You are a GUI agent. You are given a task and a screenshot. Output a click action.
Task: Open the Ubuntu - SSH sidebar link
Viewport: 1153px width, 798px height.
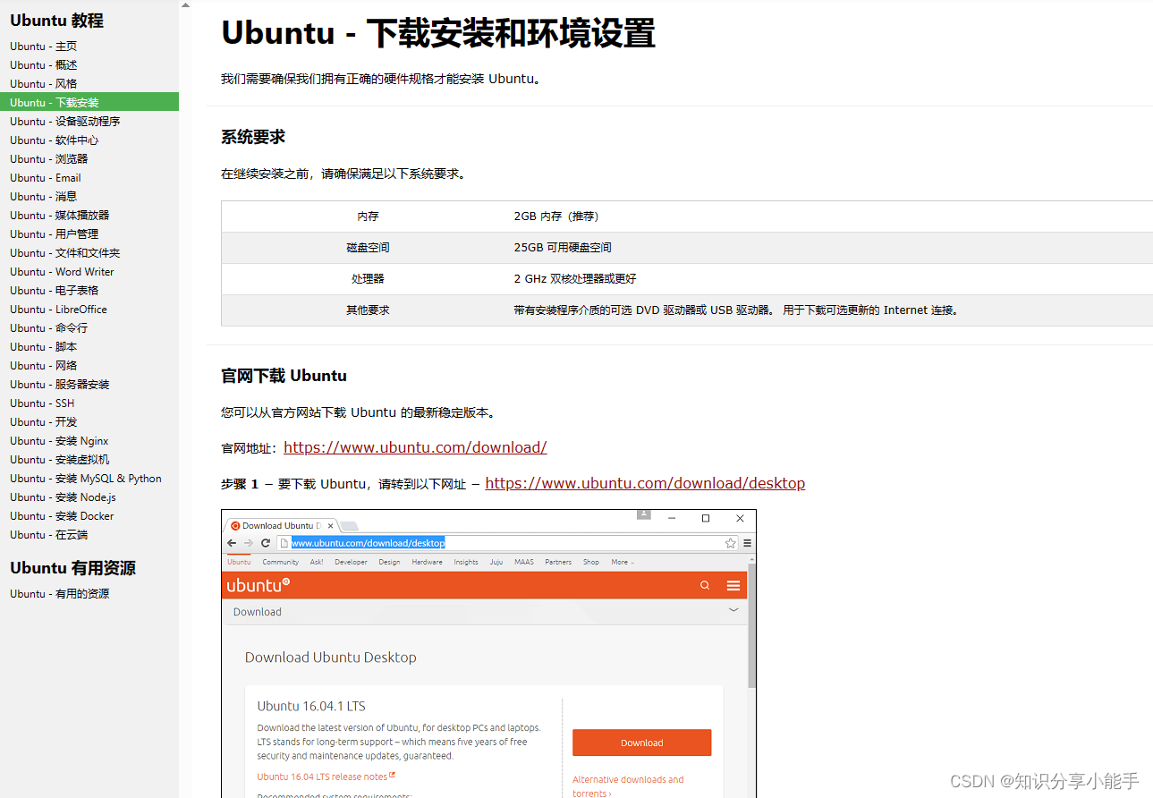click(42, 403)
